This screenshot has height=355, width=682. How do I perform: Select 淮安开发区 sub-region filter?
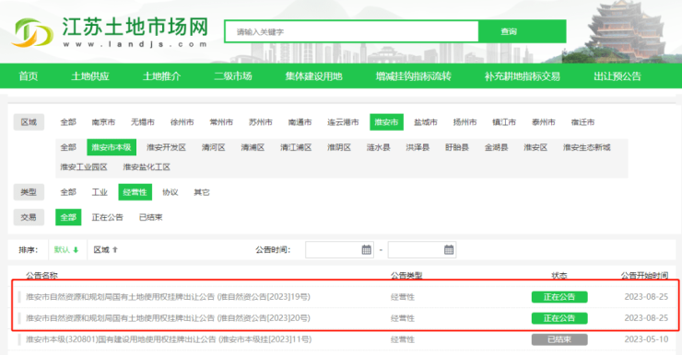[x=166, y=147]
